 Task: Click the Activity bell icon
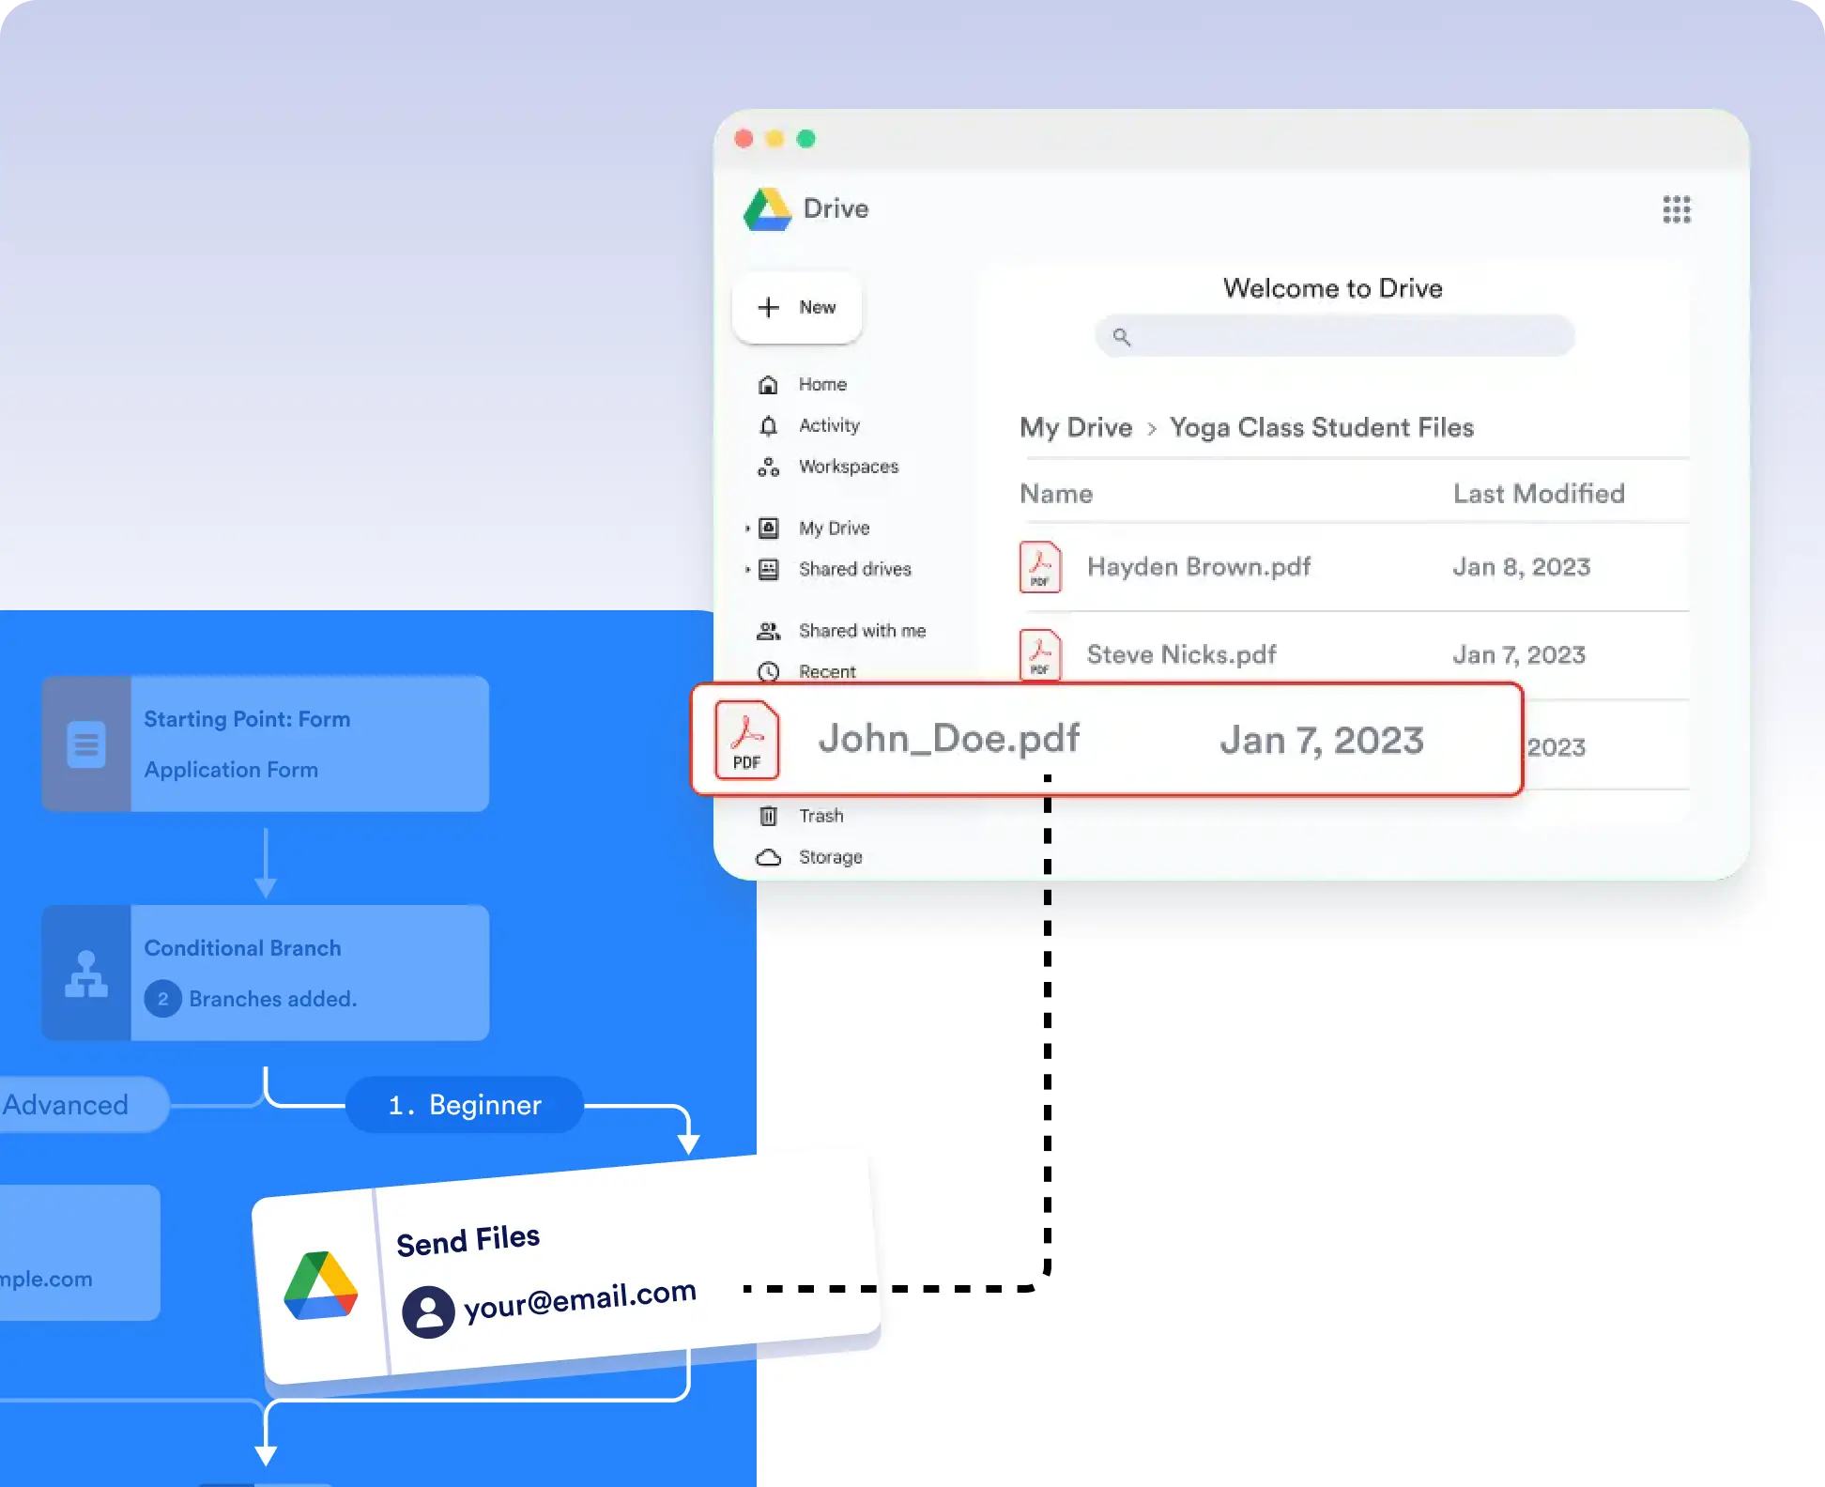[x=768, y=426]
